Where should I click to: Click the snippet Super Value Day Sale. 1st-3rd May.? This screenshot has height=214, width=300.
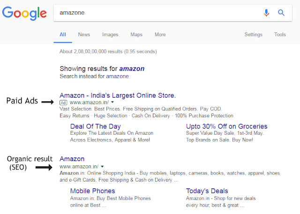coord(225,133)
